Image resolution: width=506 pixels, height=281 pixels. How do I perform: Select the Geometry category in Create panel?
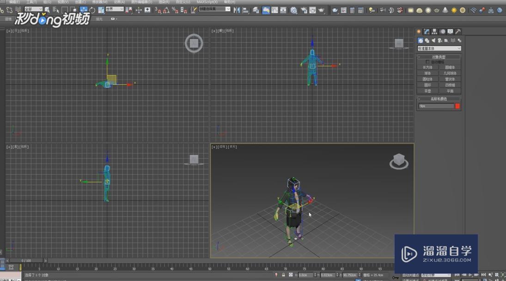pyautogui.click(x=421, y=41)
